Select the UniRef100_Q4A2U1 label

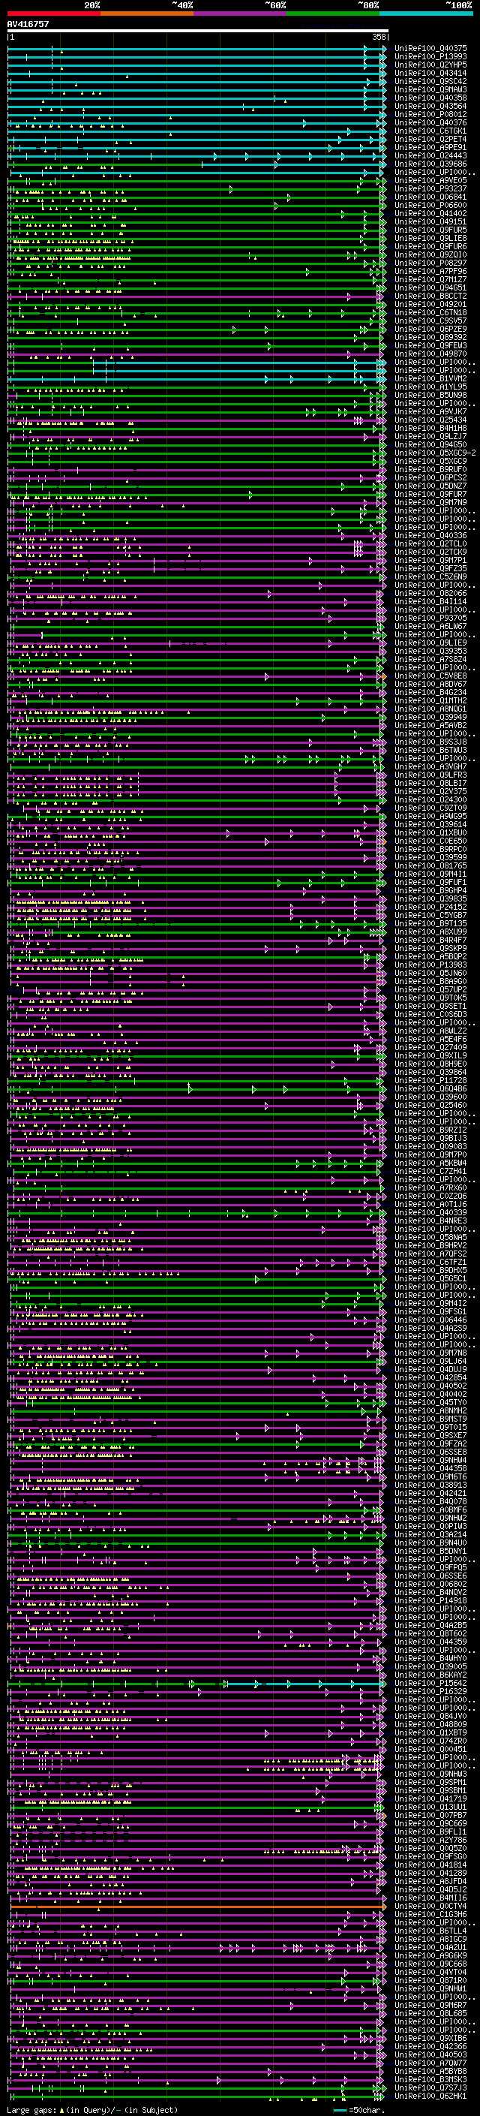pos(430,1949)
